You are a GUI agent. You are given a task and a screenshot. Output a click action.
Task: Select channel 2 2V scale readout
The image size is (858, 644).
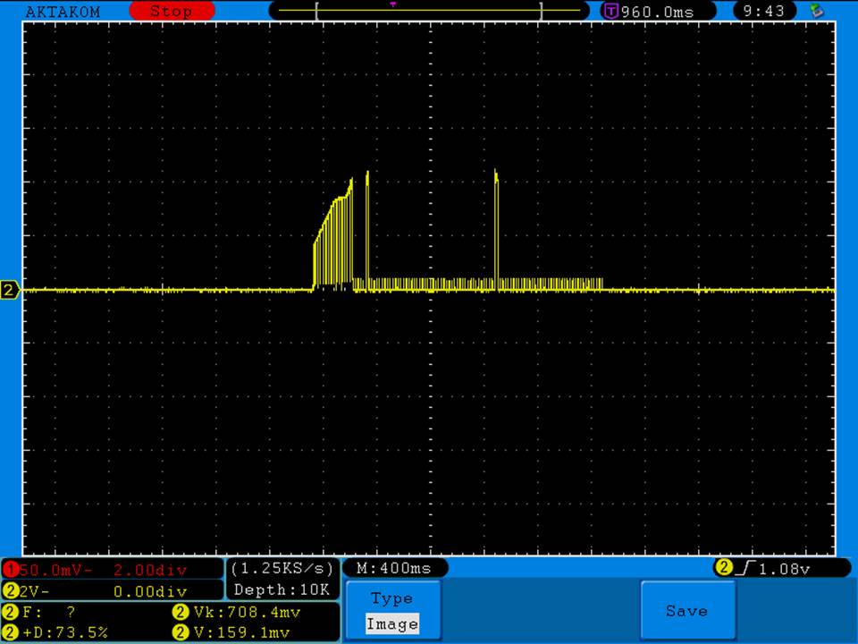[x=35, y=591]
